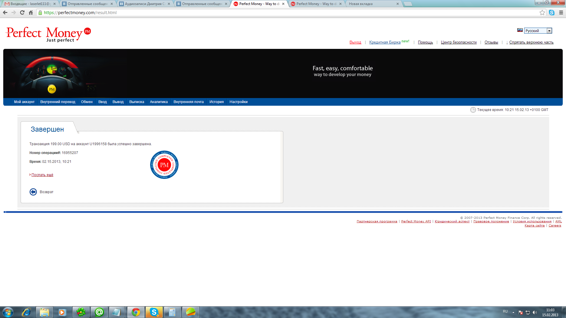Click the blue Возврат back arrow icon
566x318 pixels.
(x=33, y=192)
